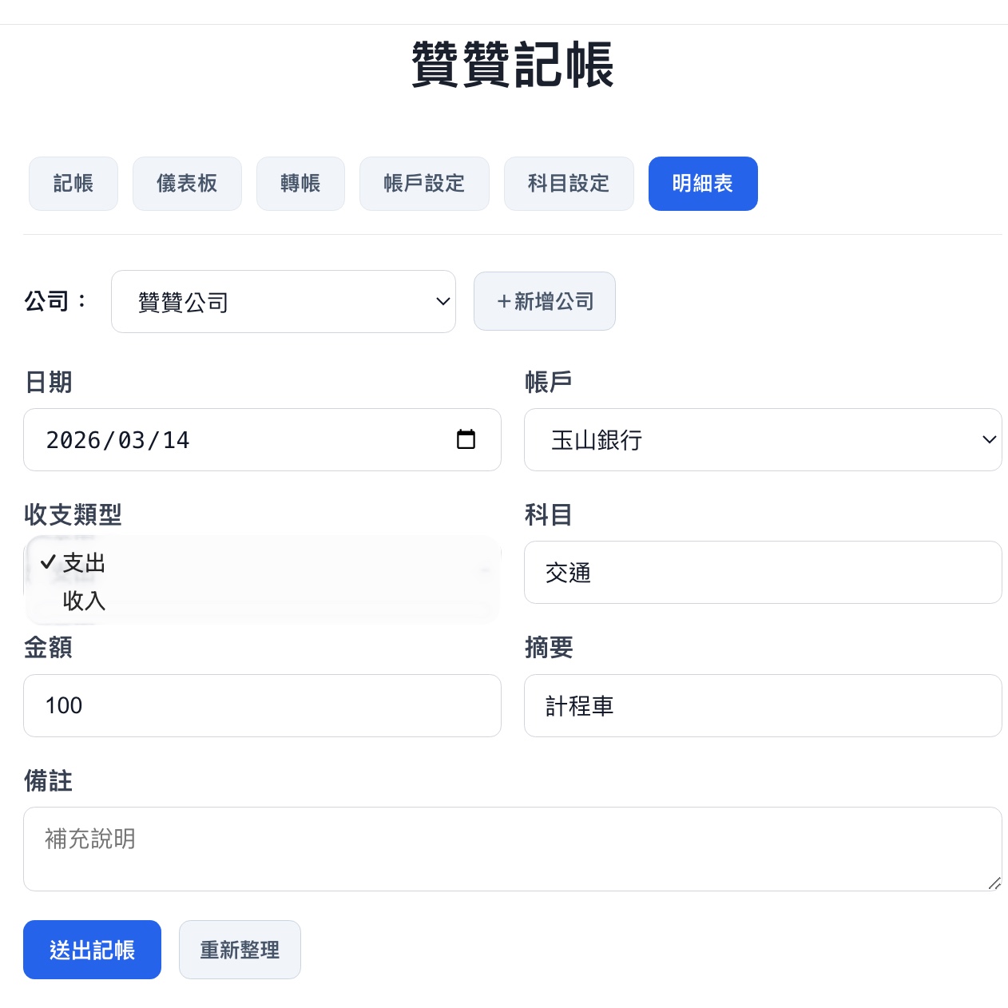Viewport: 1008px width, 1008px height.
Task: Click the checkmark beside 支出 option
Action: point(48,562)
